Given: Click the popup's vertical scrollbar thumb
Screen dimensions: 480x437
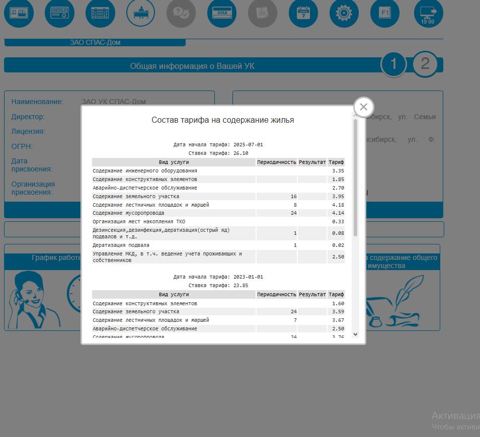Looking at the screenshot, I should (x=356, y=176).
